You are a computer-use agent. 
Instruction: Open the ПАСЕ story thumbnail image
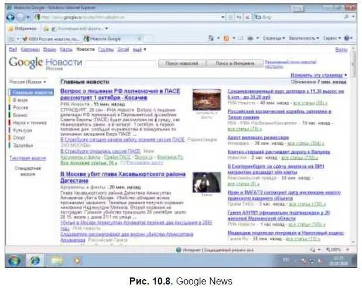[207, 100]
